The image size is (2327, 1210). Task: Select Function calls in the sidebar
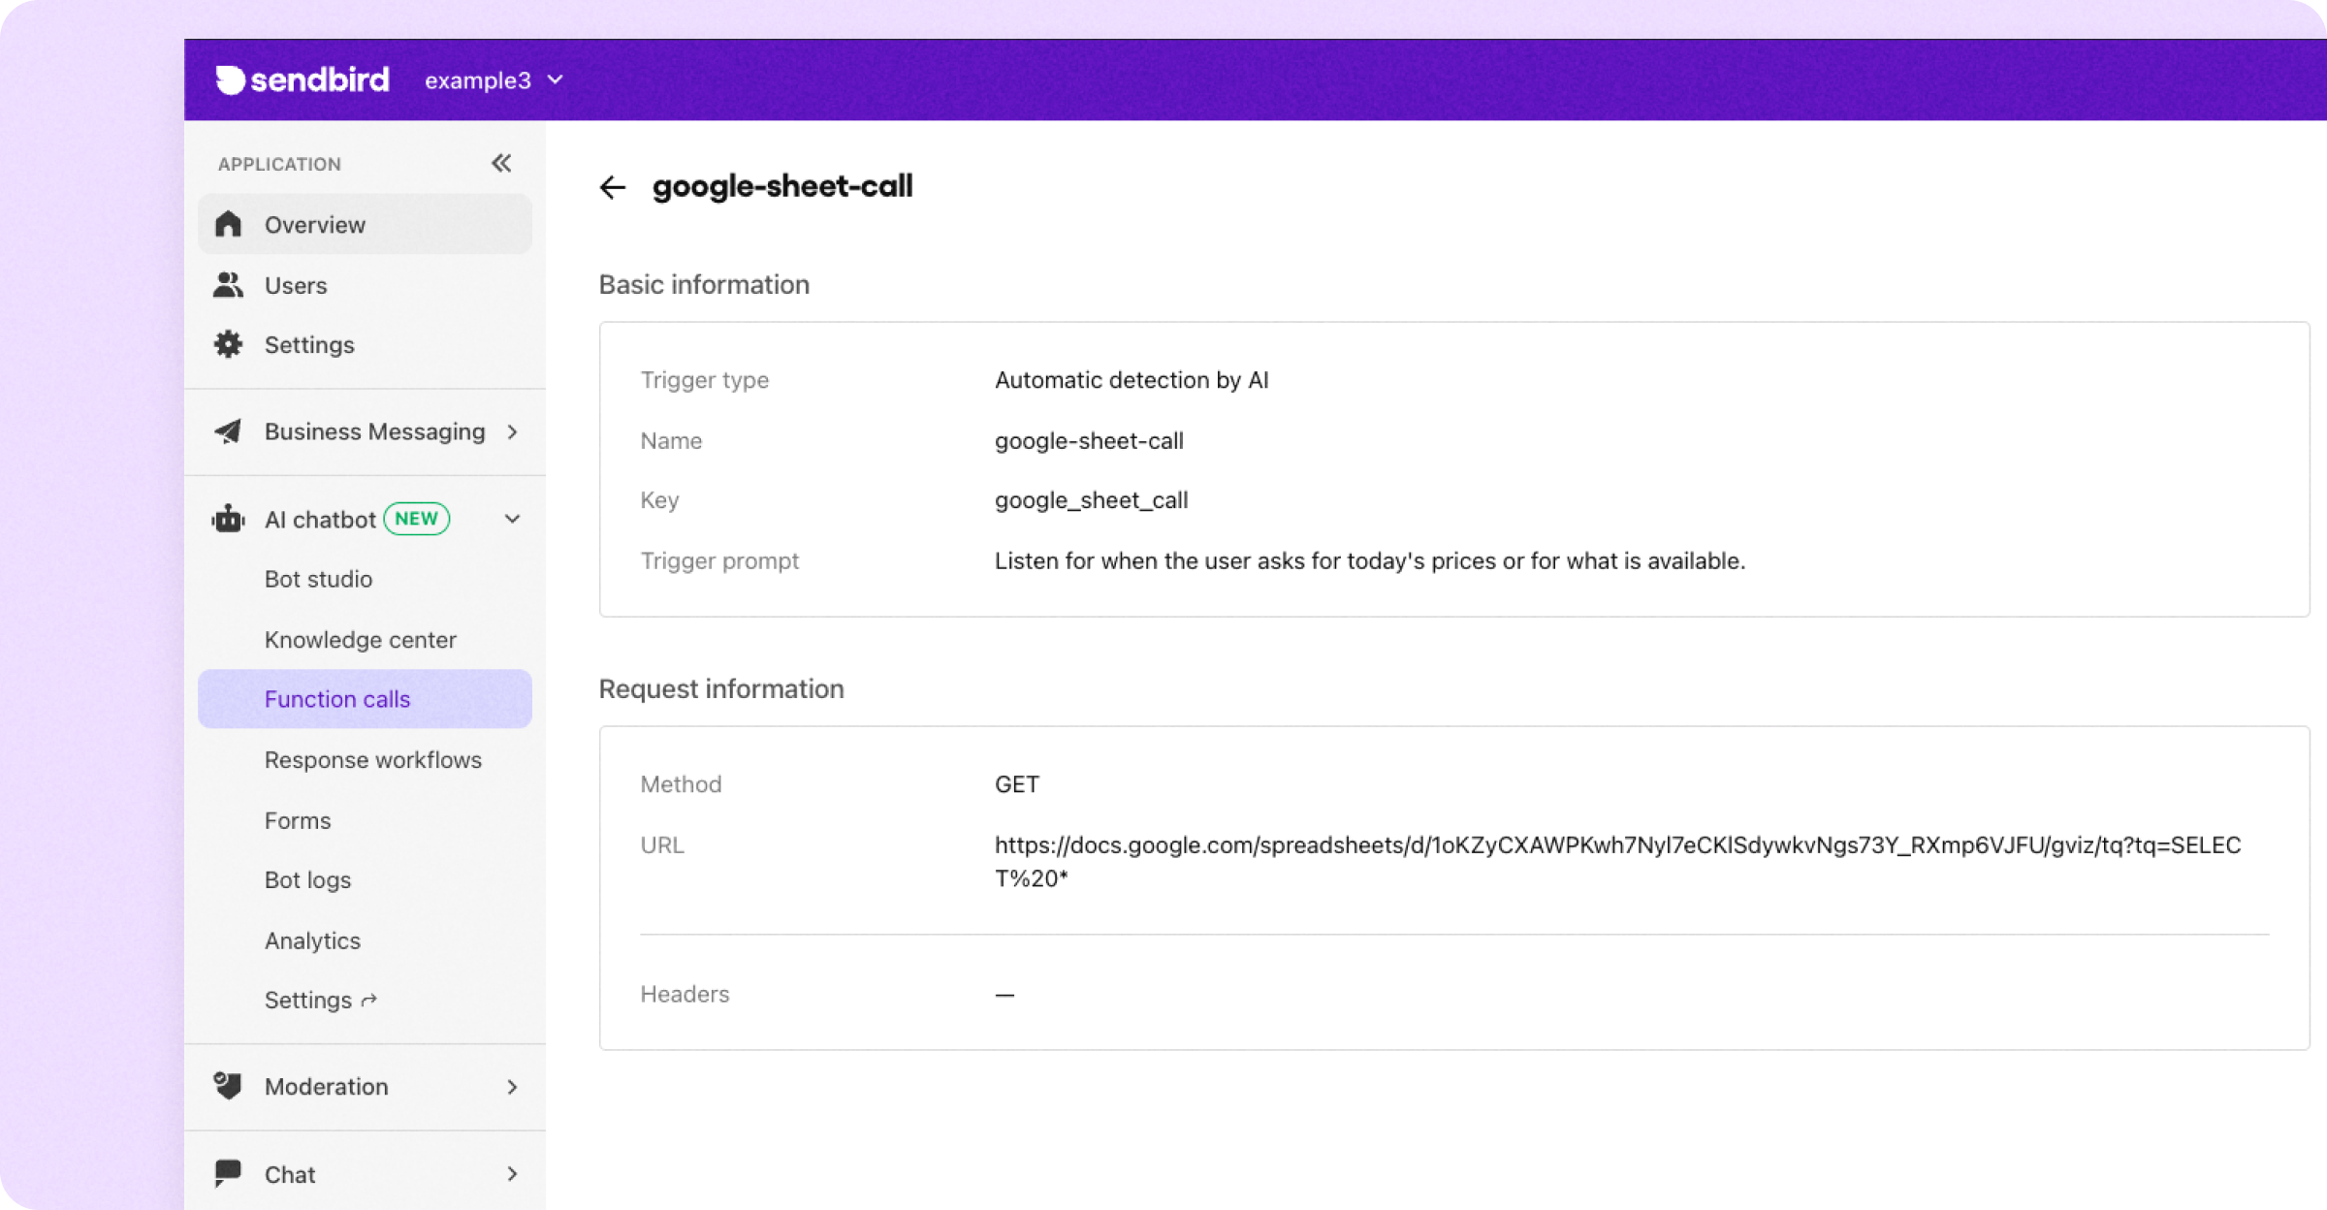click(336, 698)
